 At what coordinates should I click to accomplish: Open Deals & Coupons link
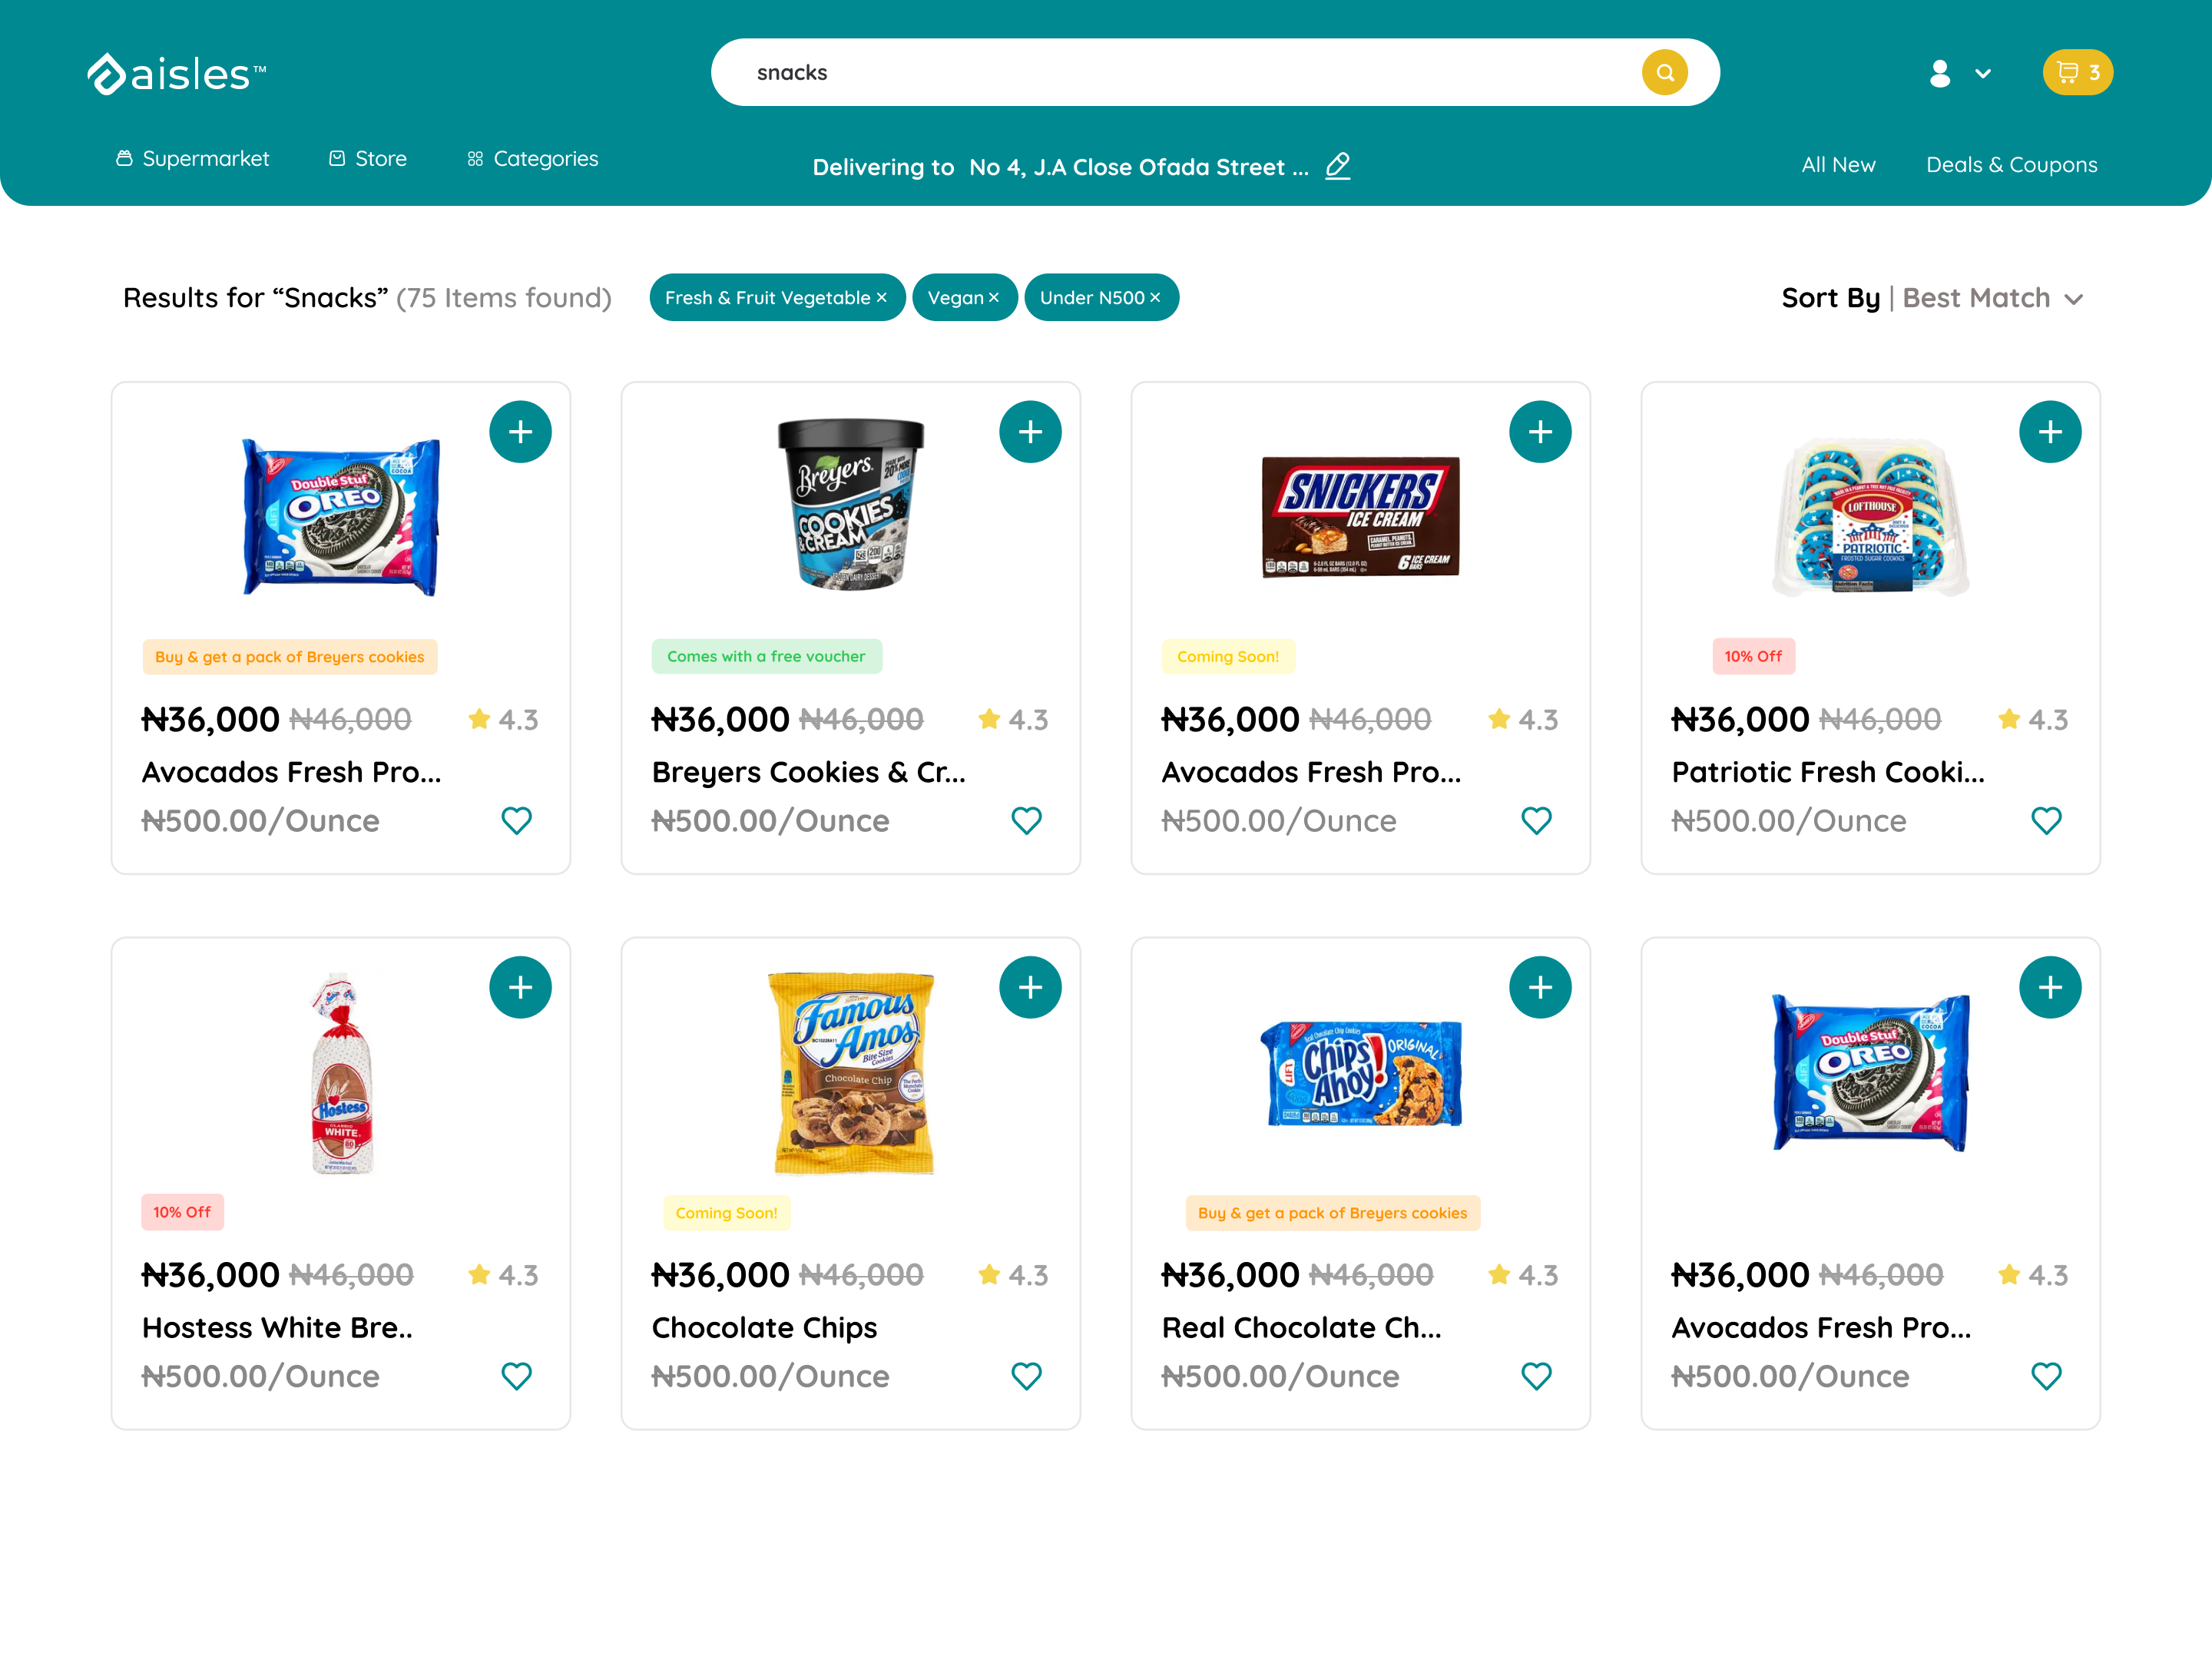(x=2011, y=165)
